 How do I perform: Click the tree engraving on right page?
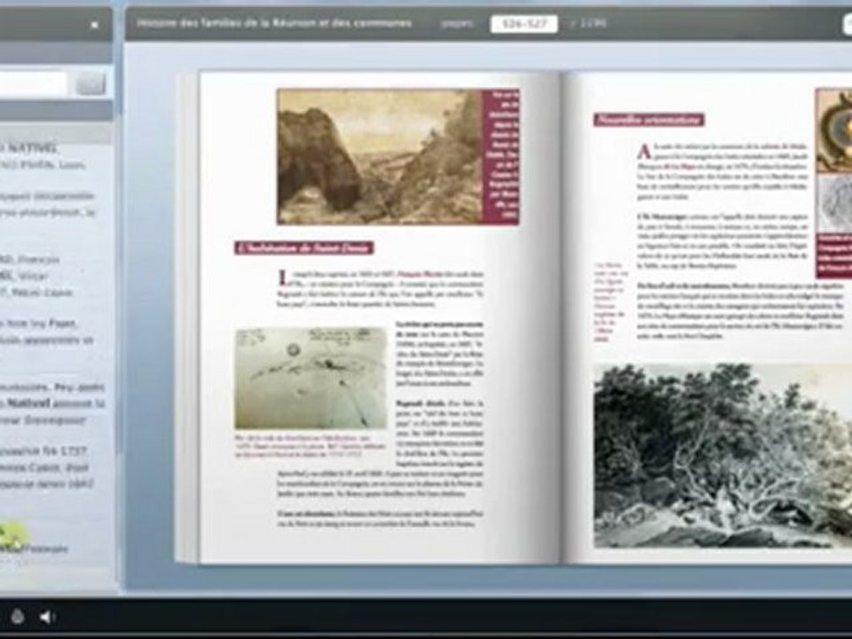click(722, 455)
